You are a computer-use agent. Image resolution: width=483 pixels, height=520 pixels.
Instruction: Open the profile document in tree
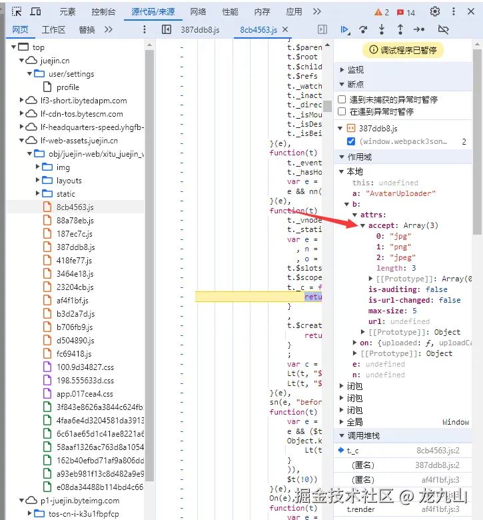coord(68,87)
